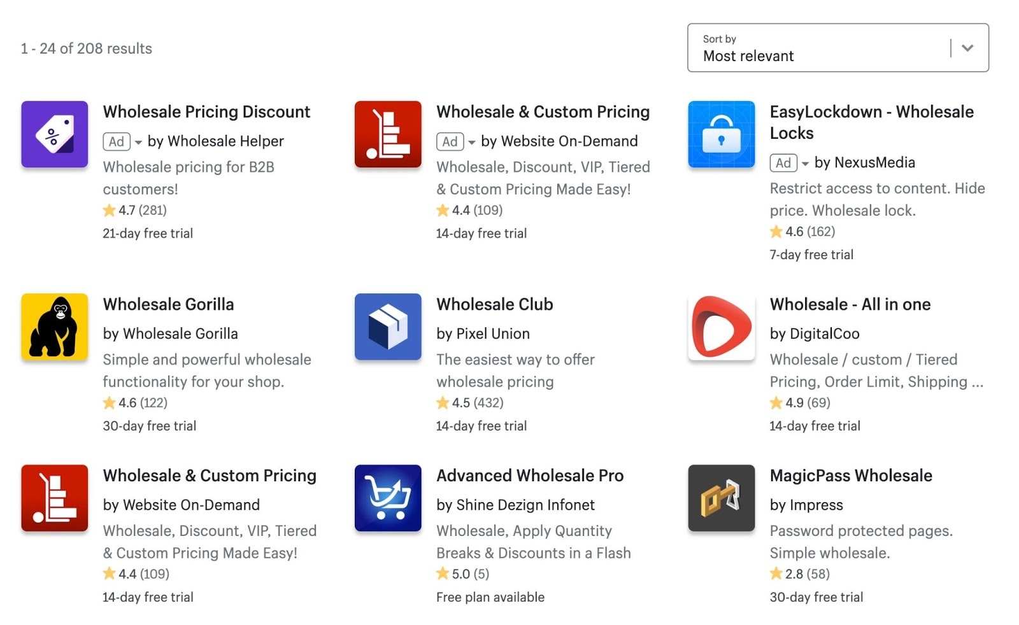Click the Wholesale Club blue cube icon
The width and height of the screenshot is (1019, 625).
[388, 327]
